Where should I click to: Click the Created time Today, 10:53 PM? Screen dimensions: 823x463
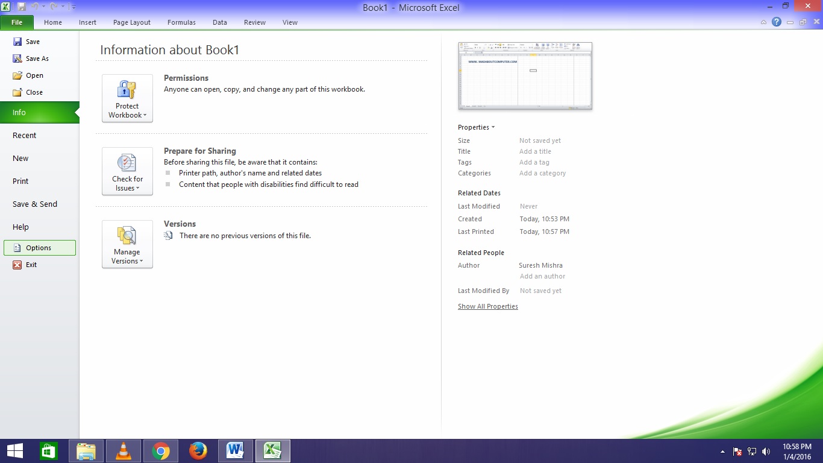coord(545,219)
